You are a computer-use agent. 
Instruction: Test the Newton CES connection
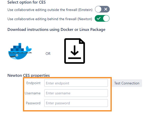point(127,83)
